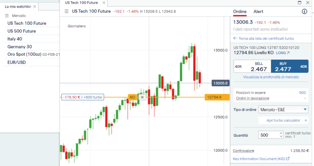Click Torna alla lista dei certificati turbo

point(266,39)
